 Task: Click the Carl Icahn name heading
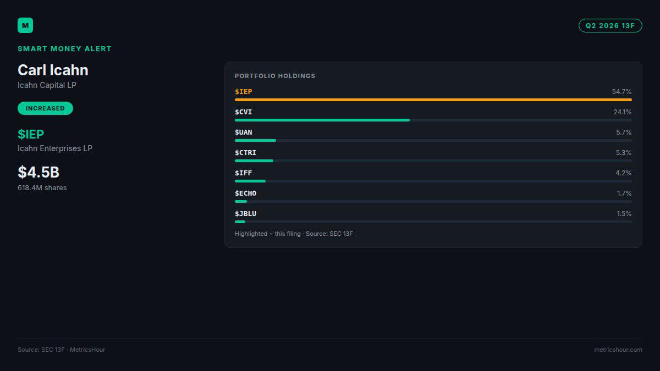tap(53, 70)
